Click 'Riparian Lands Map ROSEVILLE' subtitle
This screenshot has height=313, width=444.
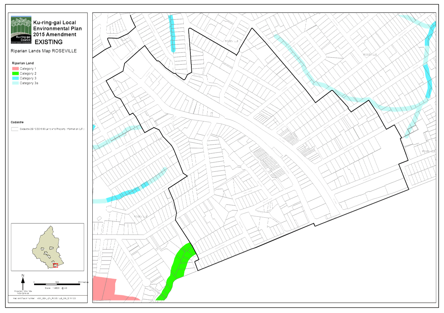click(44, 51)
